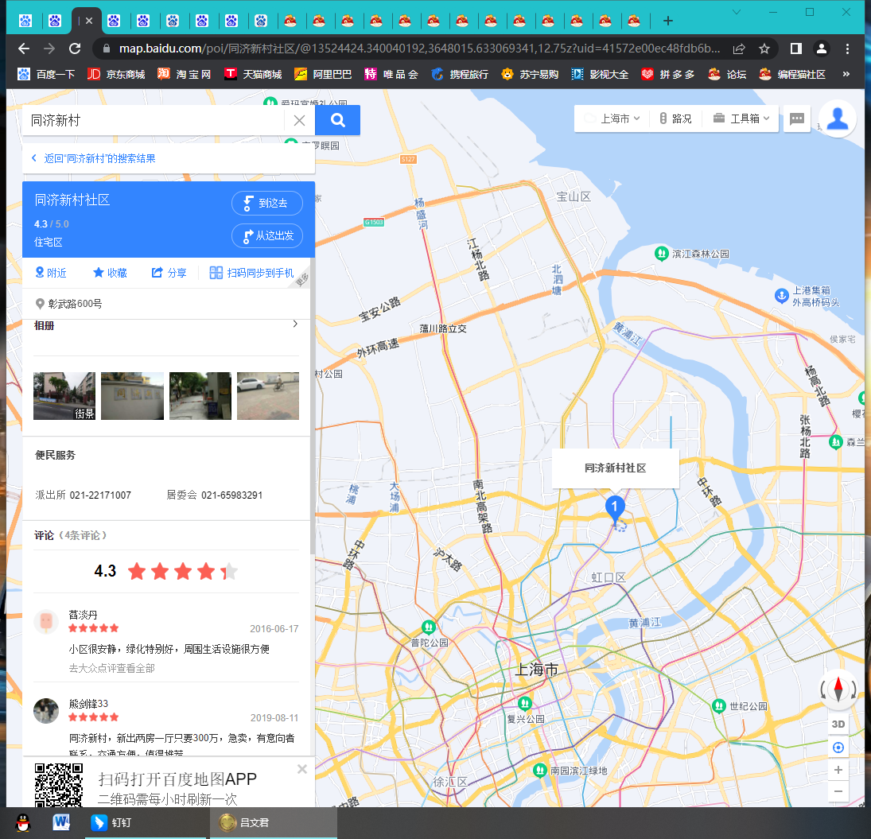Click 扫码同步到手机 QR sync option

click(x=251, y=273)
